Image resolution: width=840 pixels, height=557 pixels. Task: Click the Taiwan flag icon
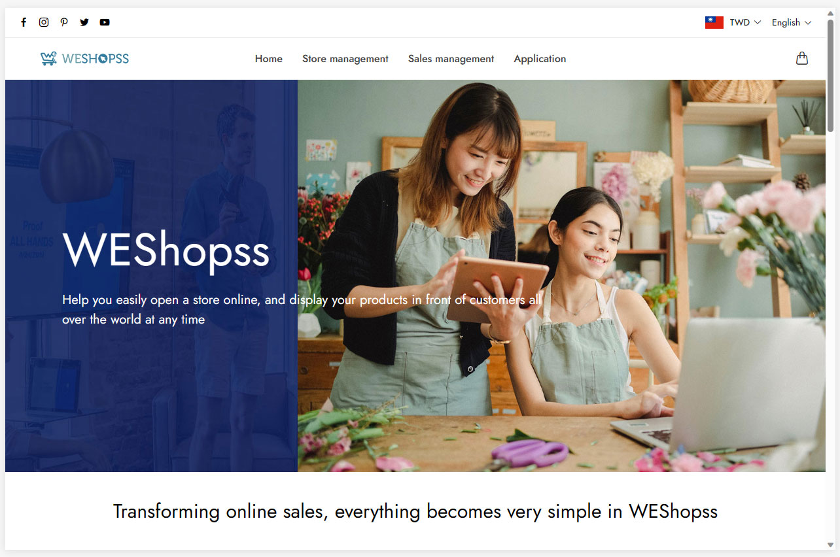coord(714,22)
